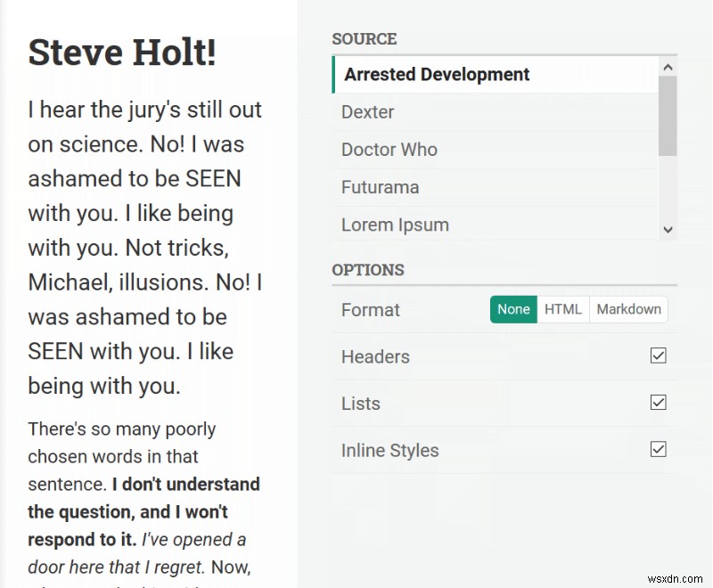
Task: Click the down chevron on the source list scrollbar
Action: (x=668, y=230)
